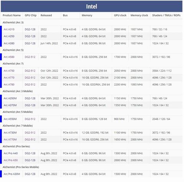This screenshot has height=182, width=184.
Task: Click the 8 GB, GDDR6, 128 bit cell
Action: tap(94, 119)
